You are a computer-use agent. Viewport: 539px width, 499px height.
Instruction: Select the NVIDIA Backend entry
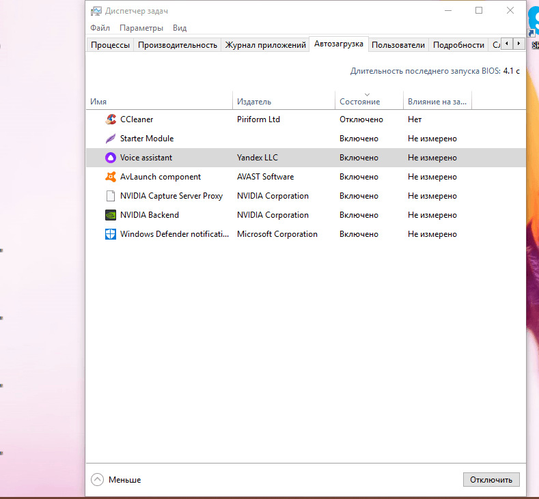(150, 215)
